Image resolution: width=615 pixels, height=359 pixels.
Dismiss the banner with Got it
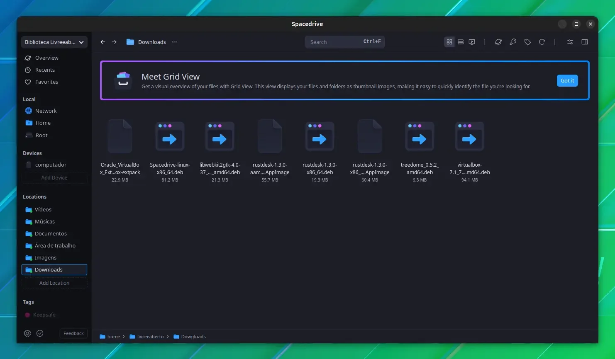pyautogui.click(x=567, y=80)
